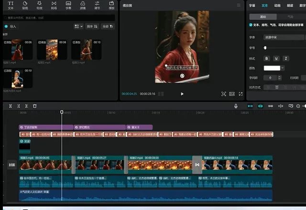Image resolution: width=306 pixels, height=210 pixels.
Task: Open the 调节 adjustment panel
Action: [x=97, y=5]
